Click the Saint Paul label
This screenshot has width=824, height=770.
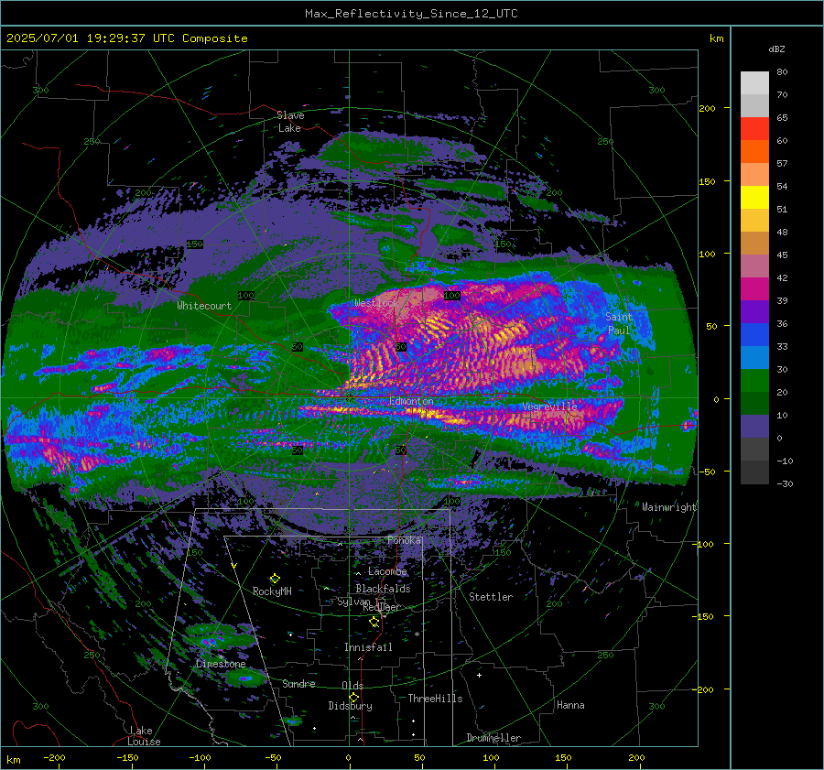(619, 323)
